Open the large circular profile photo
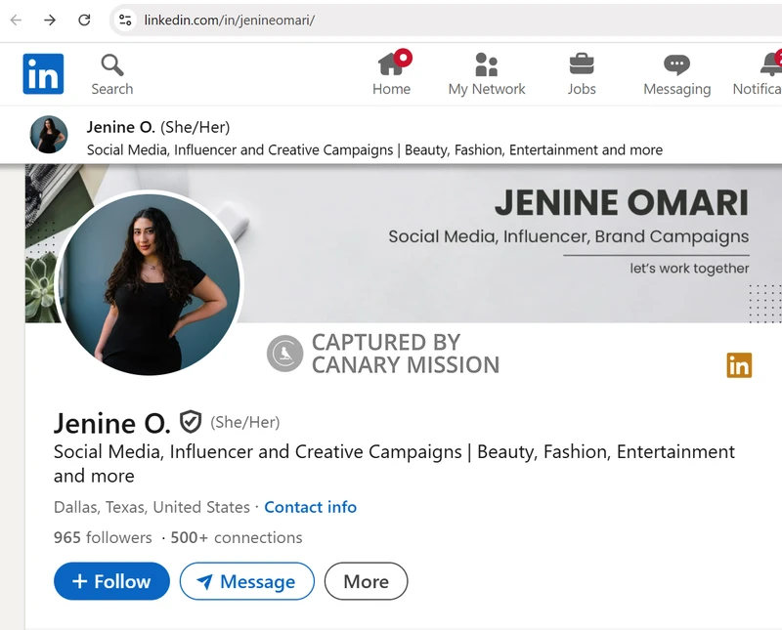This screenshot has height=630, width=782. pyautogui.click(x=150, y=283)
